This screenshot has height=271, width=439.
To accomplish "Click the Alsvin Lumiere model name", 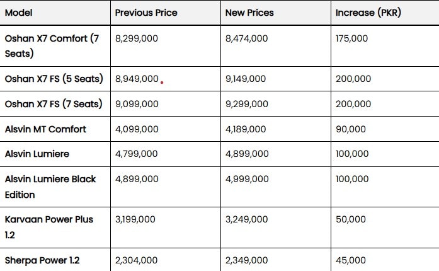I will click(x=37, y=154).
